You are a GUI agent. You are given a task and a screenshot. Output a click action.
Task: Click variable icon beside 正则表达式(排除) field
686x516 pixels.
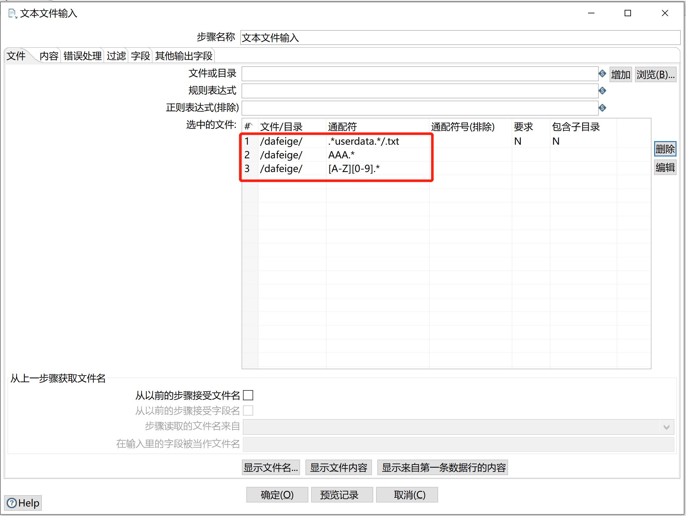coord(602,108)
